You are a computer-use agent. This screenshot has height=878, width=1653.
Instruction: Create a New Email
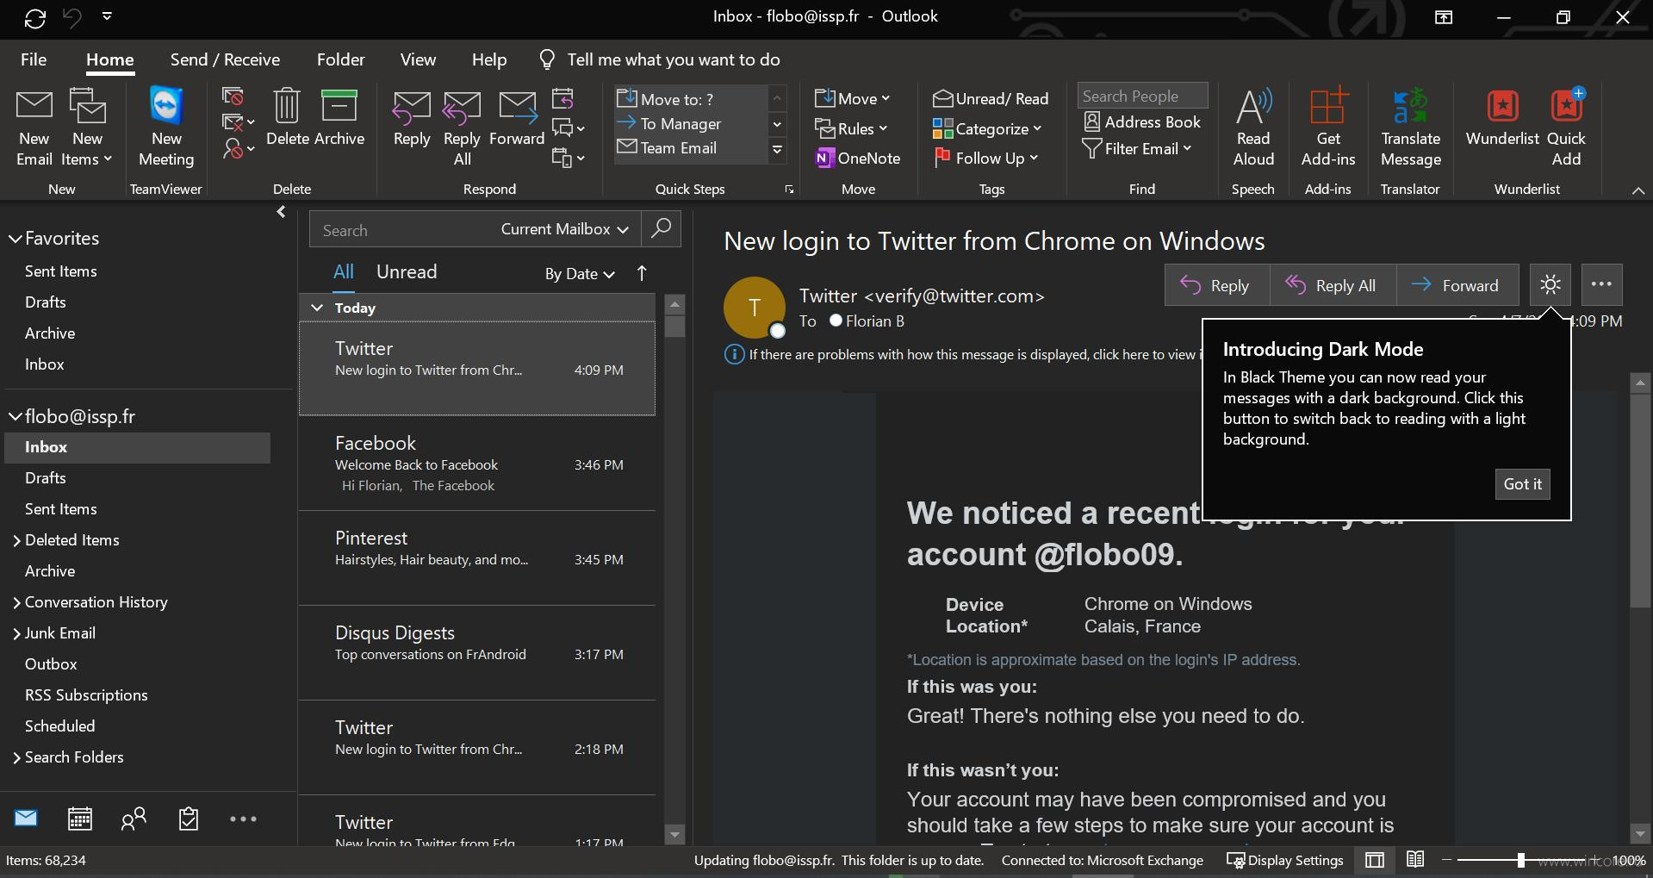[x=34, y=125]
